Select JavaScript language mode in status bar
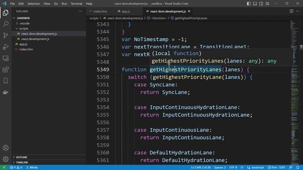 [x=256, y=168]
